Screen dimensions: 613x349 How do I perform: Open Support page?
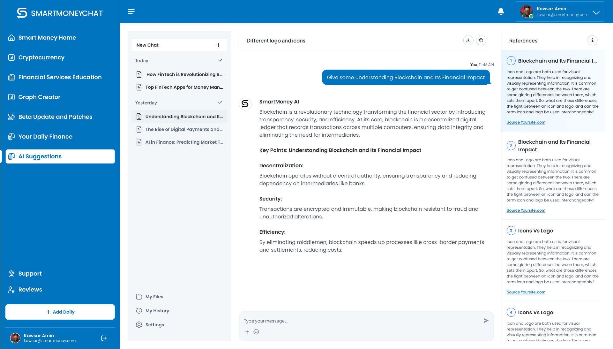[30, 274]
